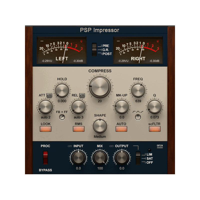The width and height of the screenshot is (200, 200).
Task: Select OFF output mode label
Action: point(149,162)
